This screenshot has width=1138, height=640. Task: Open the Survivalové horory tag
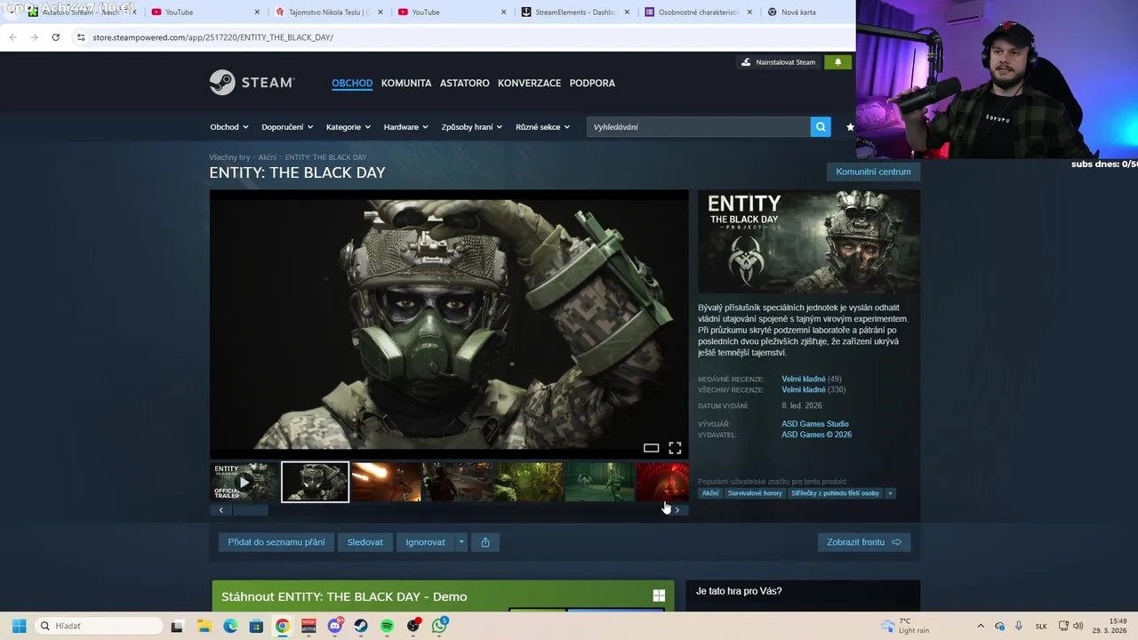(755, 493)
